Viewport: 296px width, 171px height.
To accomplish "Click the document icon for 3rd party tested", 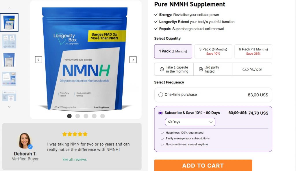I will pos(201,69).
